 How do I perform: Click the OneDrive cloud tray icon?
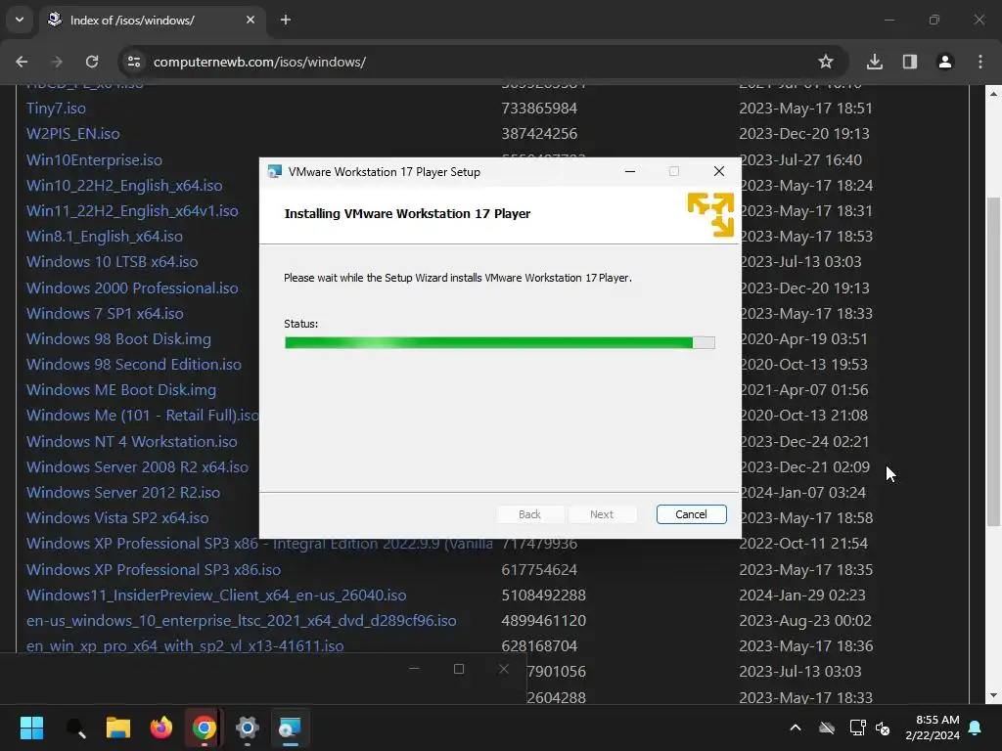[x=827, y=728]
